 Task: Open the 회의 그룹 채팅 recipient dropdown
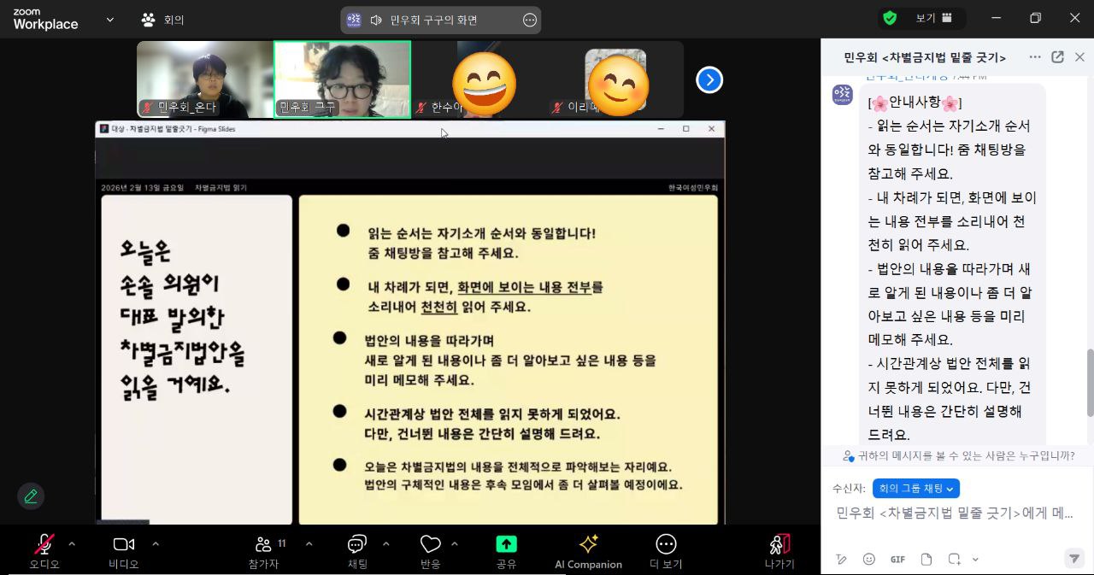tap(915, 488)
